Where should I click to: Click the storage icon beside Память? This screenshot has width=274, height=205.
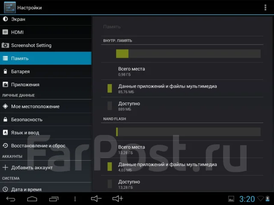(x=5, y=58)
